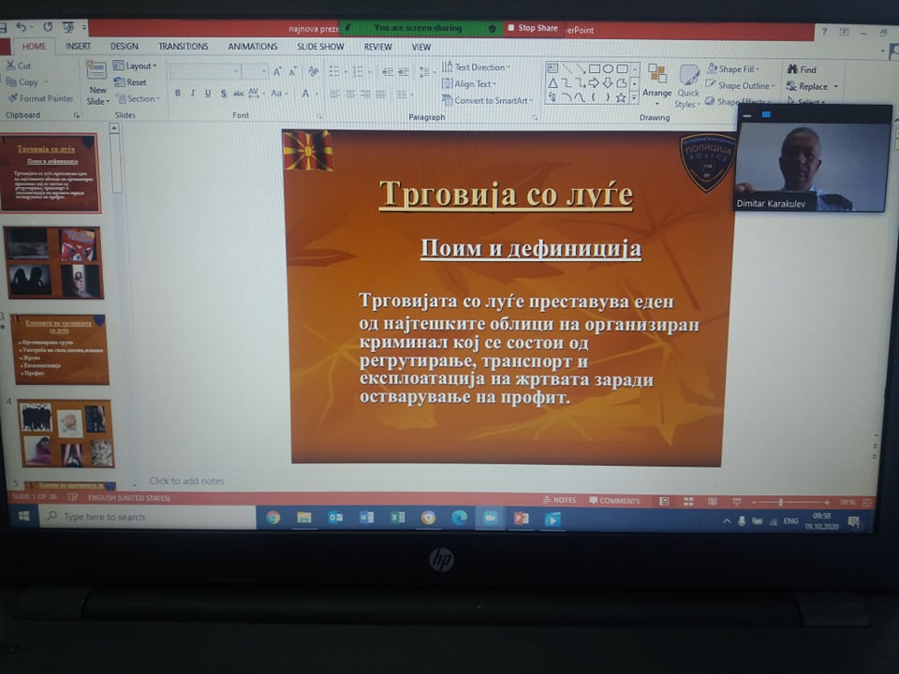Align text right
The image size is (899, 674).
(365, 94)
